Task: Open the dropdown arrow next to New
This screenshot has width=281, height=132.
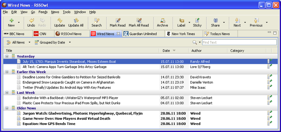Action: [19, 22]
